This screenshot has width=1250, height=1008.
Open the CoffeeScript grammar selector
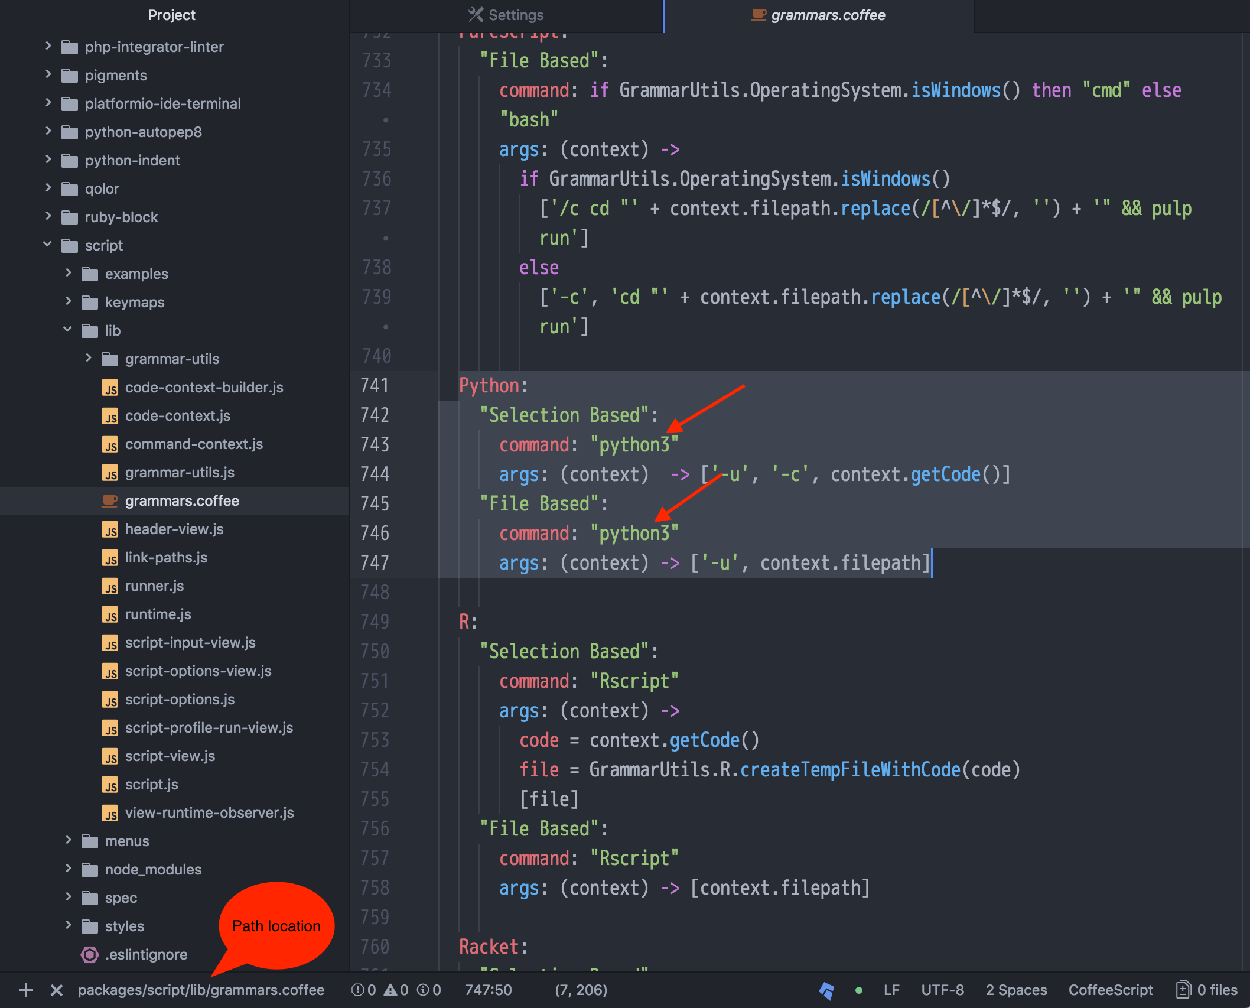point(1111,990)
